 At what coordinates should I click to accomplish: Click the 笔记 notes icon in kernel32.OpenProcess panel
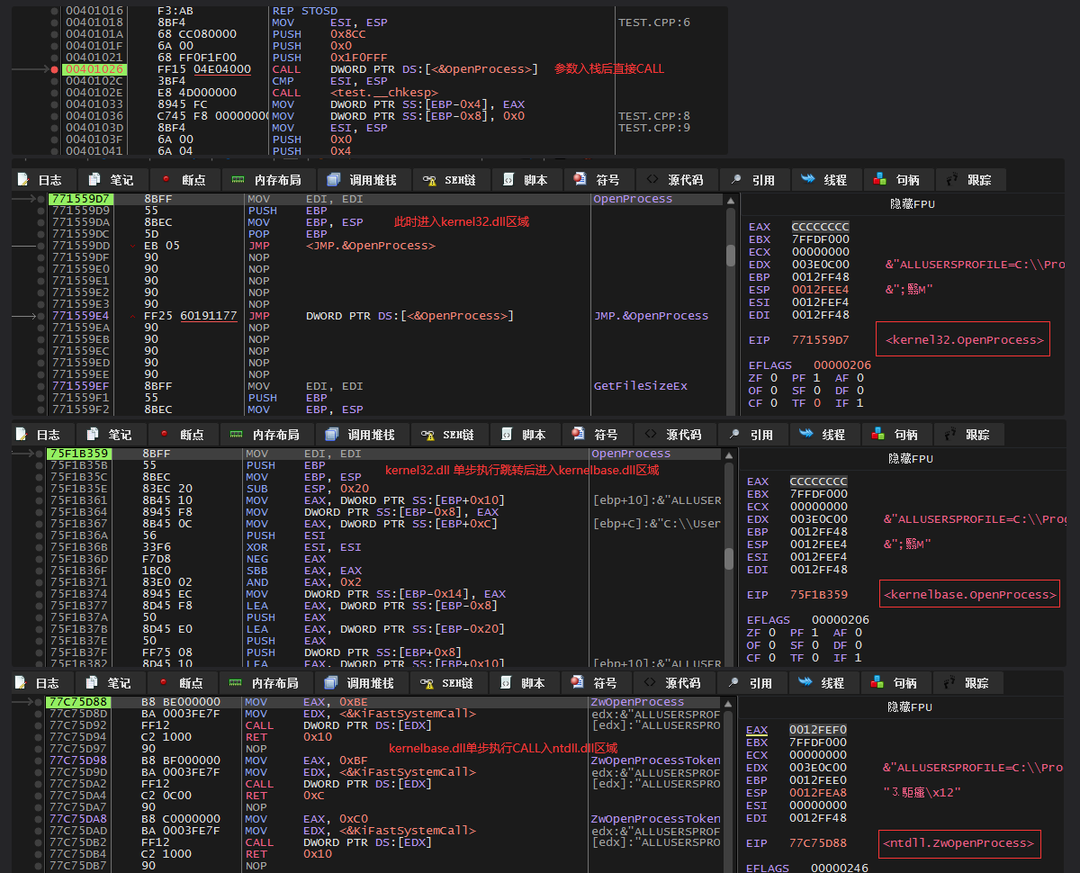coord(94,180)
